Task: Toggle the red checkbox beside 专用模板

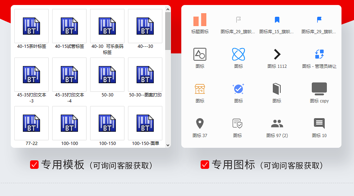Action: coord(34,165)
